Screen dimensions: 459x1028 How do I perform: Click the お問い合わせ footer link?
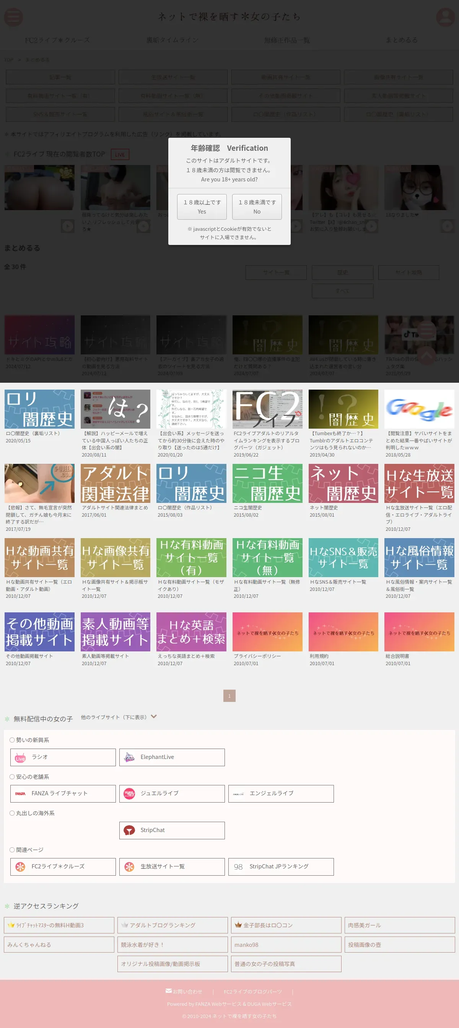click(187, 991)
